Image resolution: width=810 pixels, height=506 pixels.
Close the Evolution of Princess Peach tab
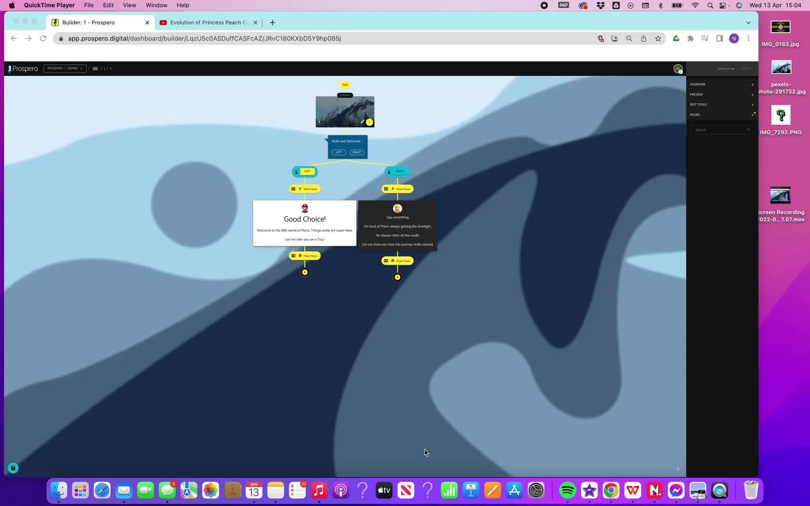coord(255,22)
